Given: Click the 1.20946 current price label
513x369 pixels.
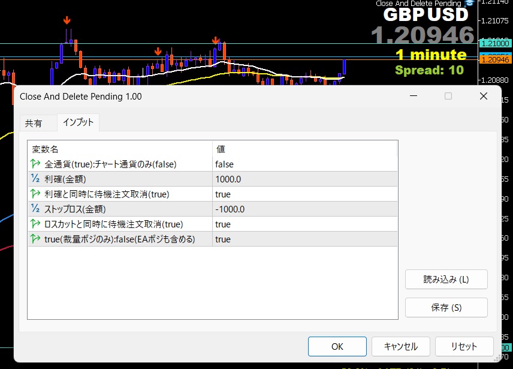Looking at the screenshot, I should coord(496,59).
